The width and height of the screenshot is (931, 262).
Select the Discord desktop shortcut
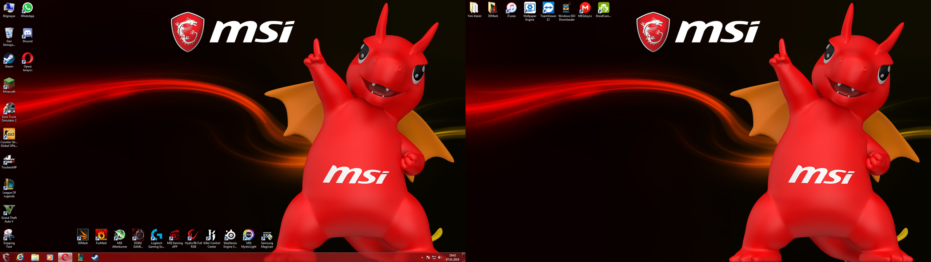coord(27,35)
